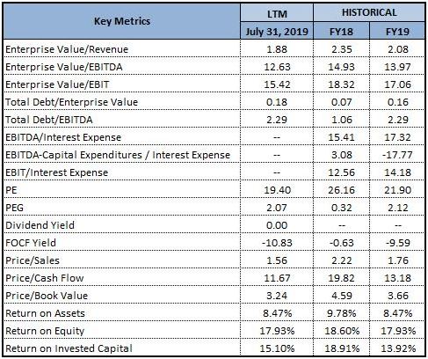Image resolution: width=428 pixels, height=359 pixels.
Task: Select the Price/Sales row label
Action: pos(33,260)
